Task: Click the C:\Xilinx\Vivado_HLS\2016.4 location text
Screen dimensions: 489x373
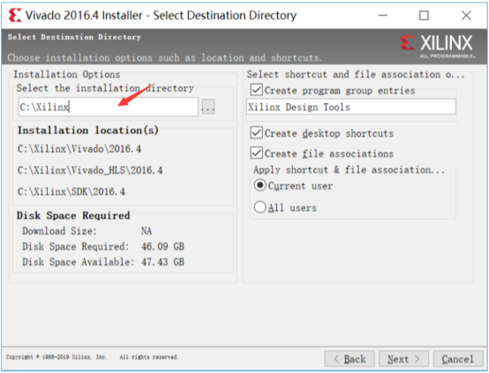Action: (x=90, y=170)
